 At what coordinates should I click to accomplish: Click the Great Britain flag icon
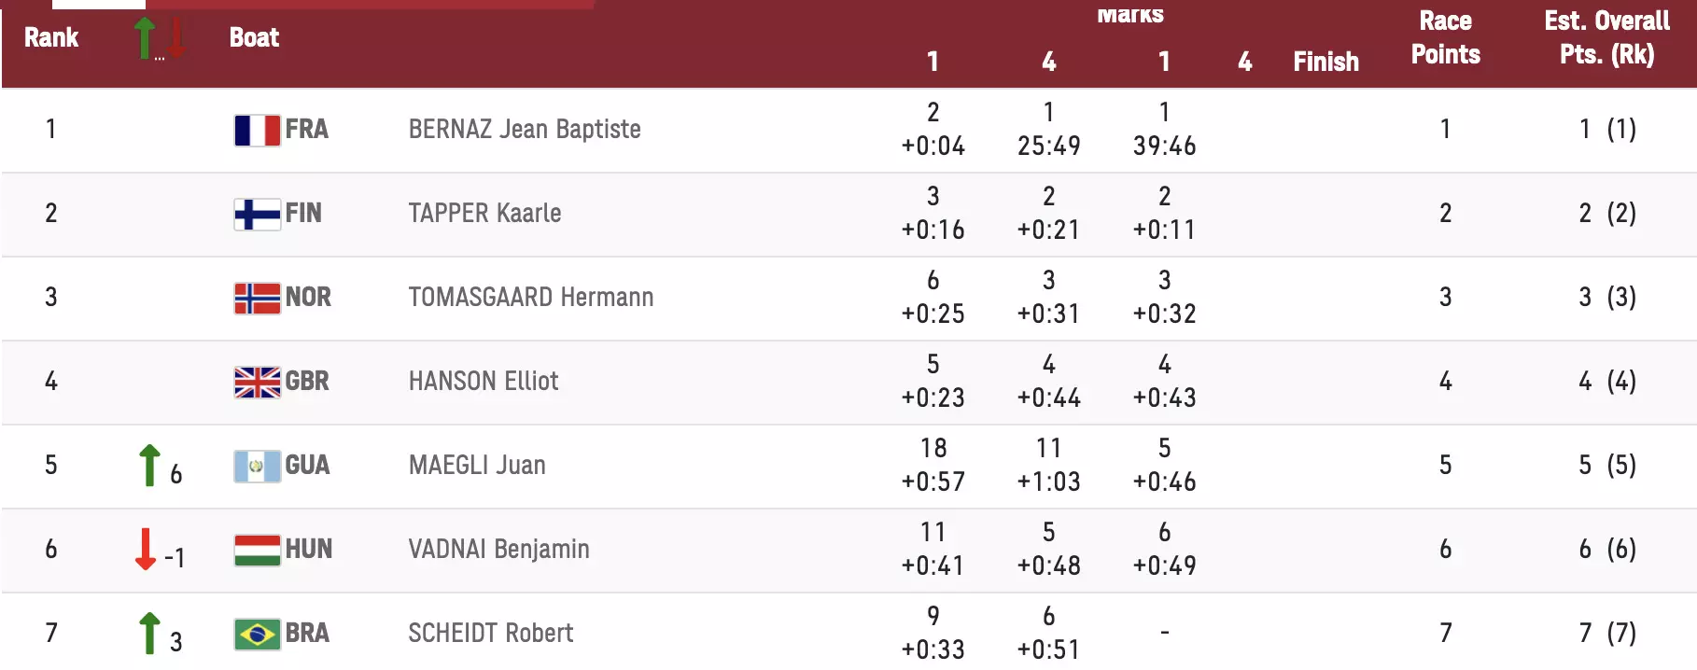click(x=257, y=382)
